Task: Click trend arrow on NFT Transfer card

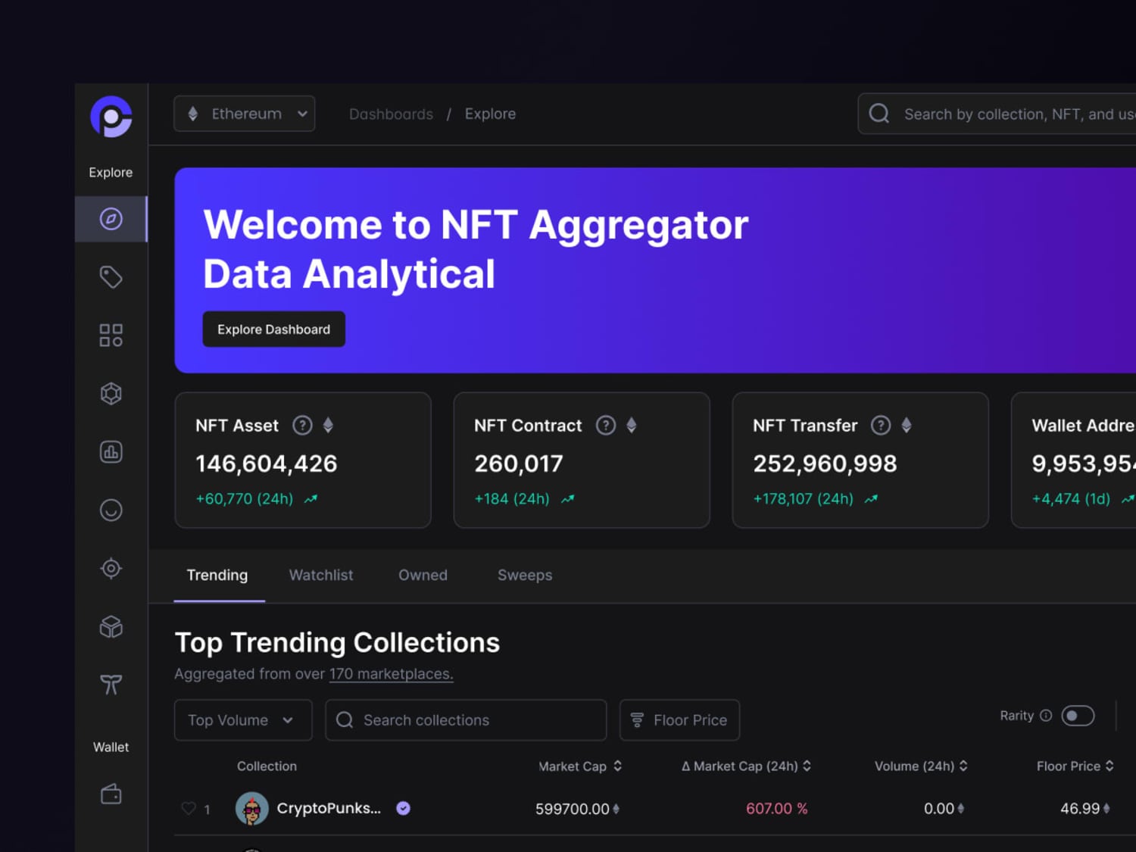Action: point(871,499)
